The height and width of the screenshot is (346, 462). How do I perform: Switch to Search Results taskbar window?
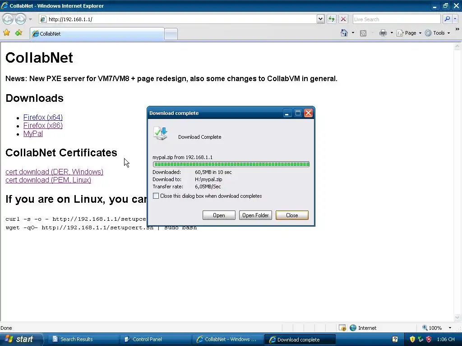83,339
